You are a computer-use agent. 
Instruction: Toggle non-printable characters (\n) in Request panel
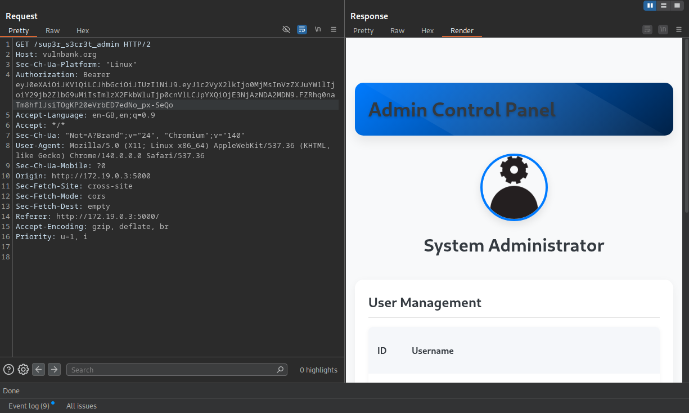click(318, 29)
